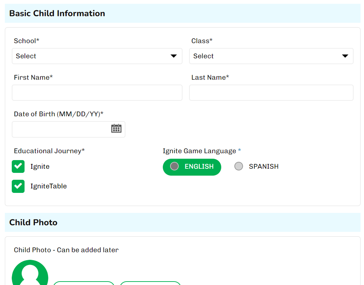Click the right outlined button beside the avatar
364x285 pixels.
tap(150, 283)
